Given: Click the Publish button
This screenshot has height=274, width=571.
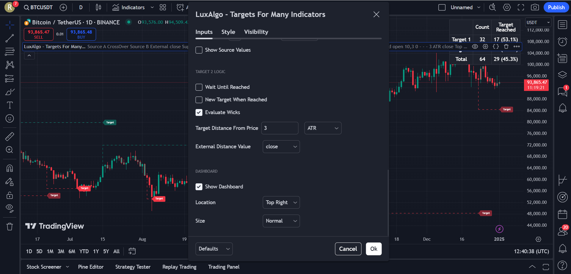Looking at the screenshot, I should point(556,7).
